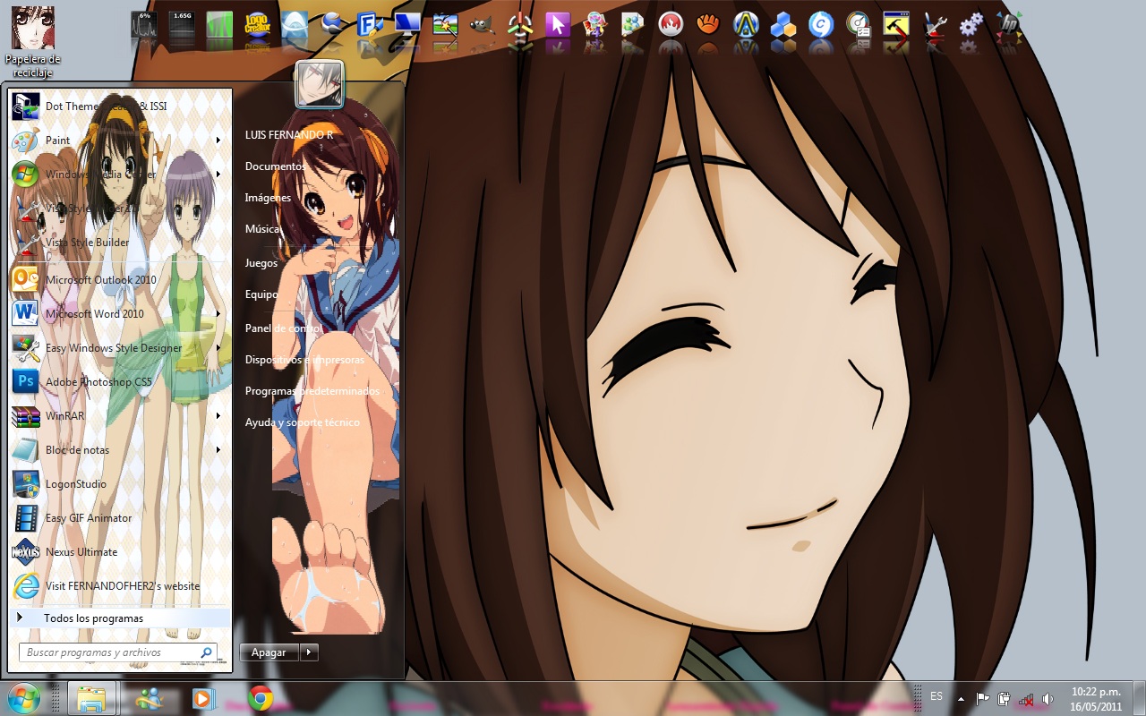
Task: Click the ES language indicator
Action: (x=936, y=696)
